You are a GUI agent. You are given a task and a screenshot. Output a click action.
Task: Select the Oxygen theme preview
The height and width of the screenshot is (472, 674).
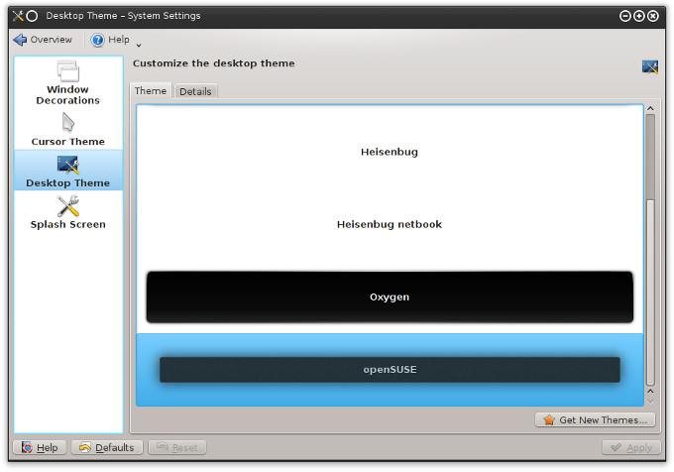click(389, 296)
